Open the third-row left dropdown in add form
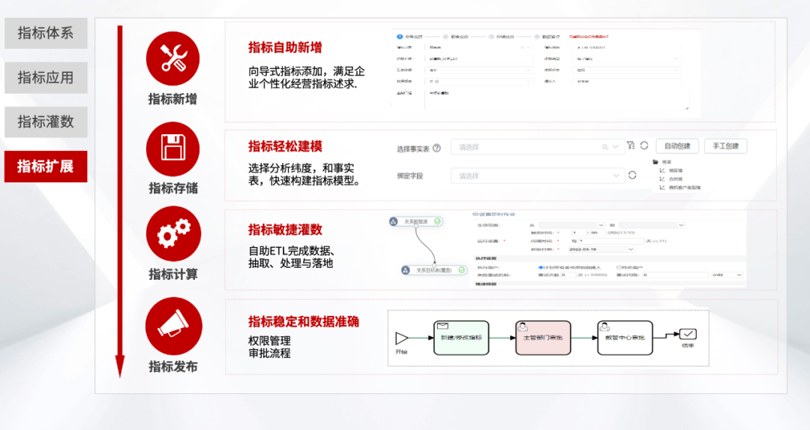Screen dimensions: 810x430 point(478,70)
